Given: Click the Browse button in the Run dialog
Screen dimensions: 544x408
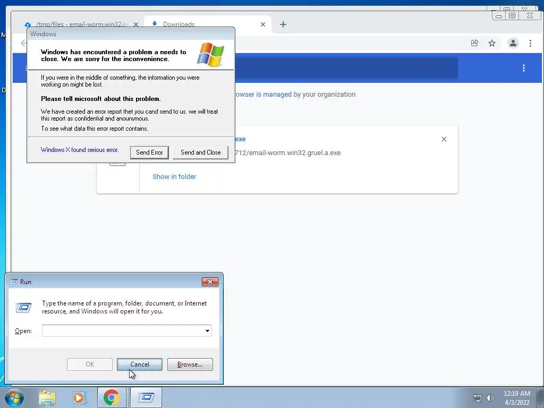Looking at the screenshot, I should pos(190,364).
